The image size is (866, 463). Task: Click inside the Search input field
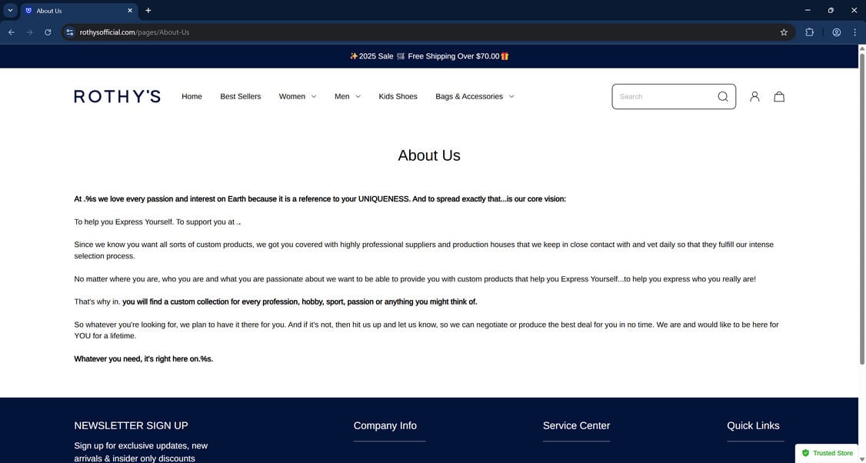(x=661, y=95)
